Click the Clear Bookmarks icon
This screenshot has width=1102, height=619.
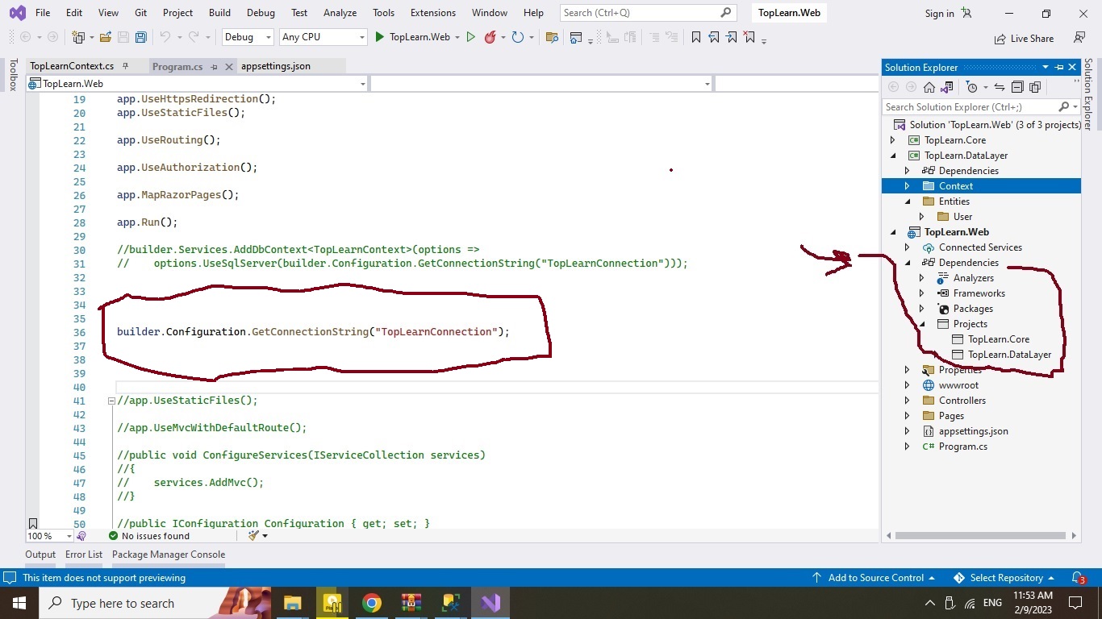[x=749, y=37]
